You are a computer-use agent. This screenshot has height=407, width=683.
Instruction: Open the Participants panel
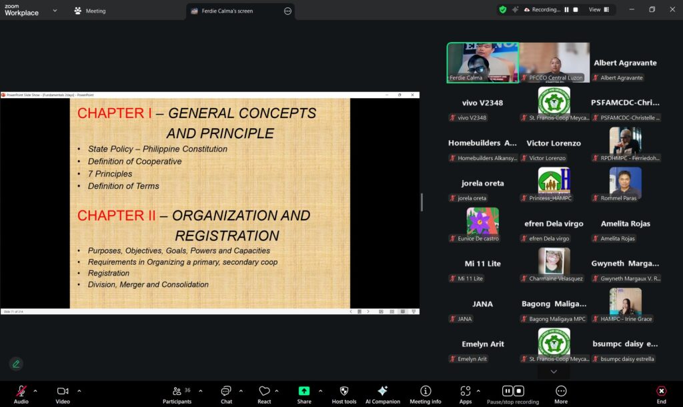177,392
